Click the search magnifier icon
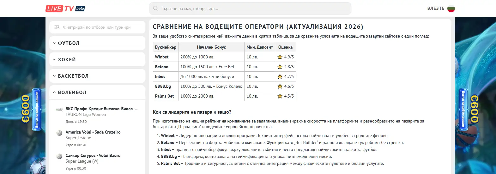Screen dimensions: 496x174 coord(155,9)
